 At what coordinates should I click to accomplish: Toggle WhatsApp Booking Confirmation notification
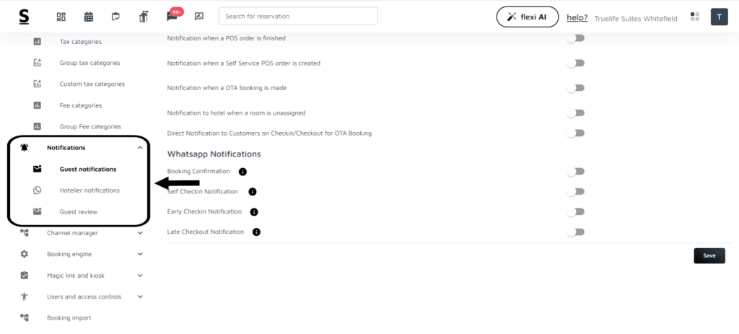[x=575, y=172]
